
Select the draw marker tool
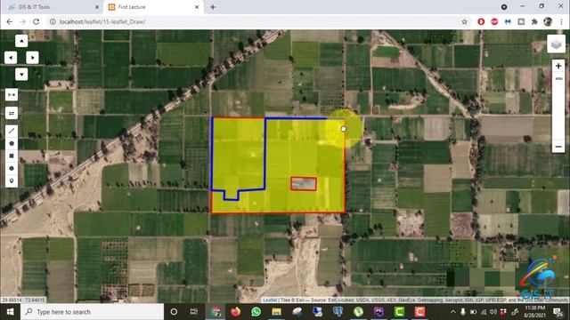(x=12, y=180)
